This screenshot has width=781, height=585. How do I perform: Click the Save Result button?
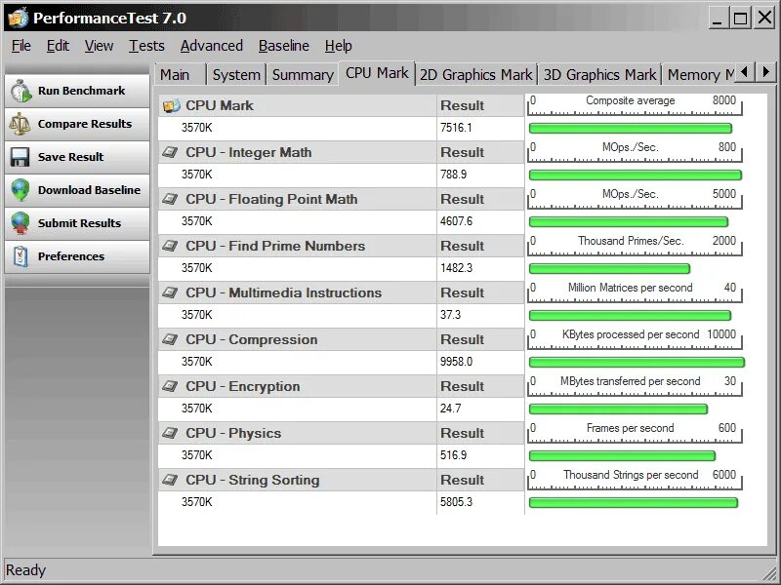(77, 157)
